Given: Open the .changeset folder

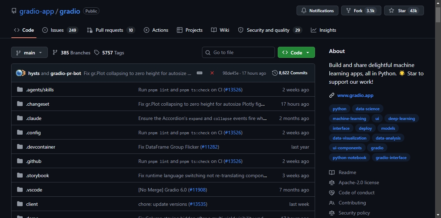Looking at the screenshot, I should pos(38,104).
